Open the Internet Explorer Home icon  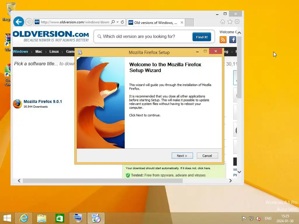pyautogui.click(x=222, y=22)
